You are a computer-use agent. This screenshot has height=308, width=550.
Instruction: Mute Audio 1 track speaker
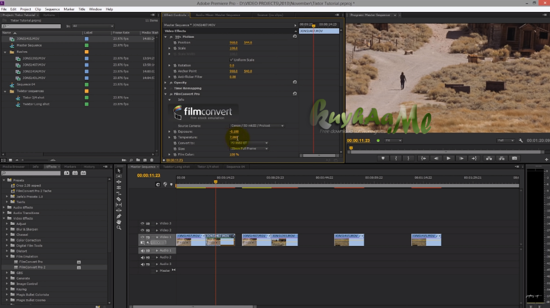pyautogui.click(x=142, y=250)
